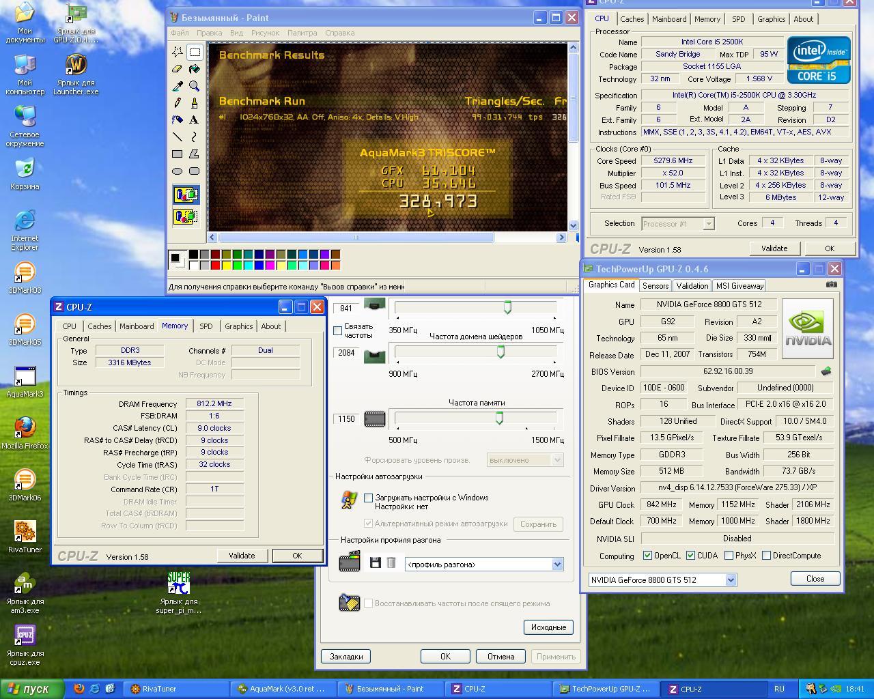The width and height of the screenshot is (874, 699).
Task: Choose the rectangular Select tool in Paint
Action: 194,52
